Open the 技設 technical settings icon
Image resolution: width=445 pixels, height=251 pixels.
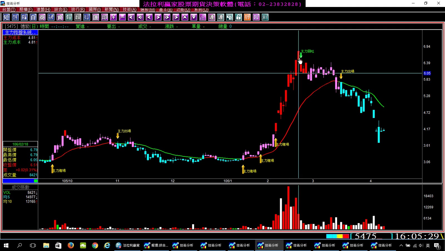(x=86, y=17)
